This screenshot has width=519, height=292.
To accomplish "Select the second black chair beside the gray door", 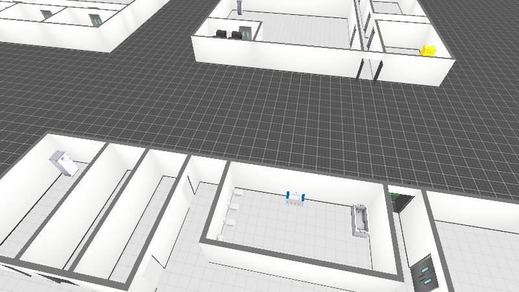I will tap(235, 35).
